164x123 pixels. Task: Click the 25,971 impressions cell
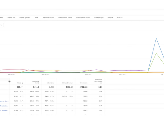tap(85, 111)
